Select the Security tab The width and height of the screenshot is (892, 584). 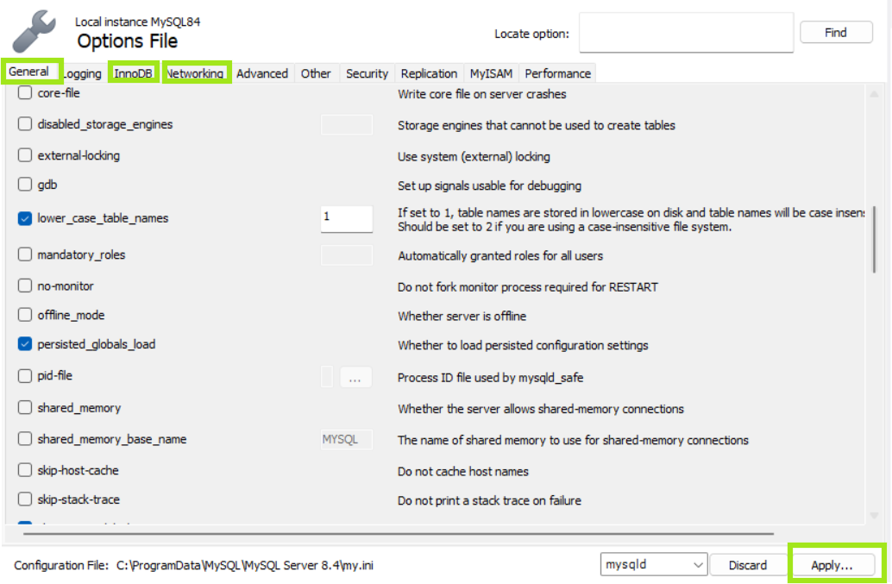tap(367, 73)
